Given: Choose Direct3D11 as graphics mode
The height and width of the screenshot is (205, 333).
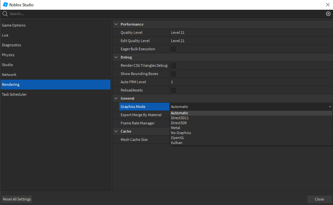Looking at the screenshot, I should click(x=180, y=118).
